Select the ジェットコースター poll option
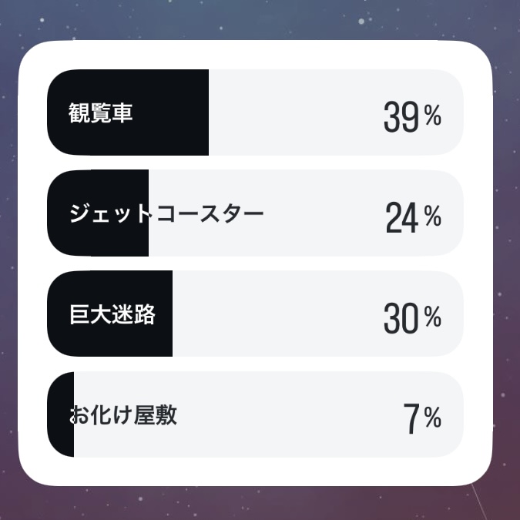 [x=255, y=213]
